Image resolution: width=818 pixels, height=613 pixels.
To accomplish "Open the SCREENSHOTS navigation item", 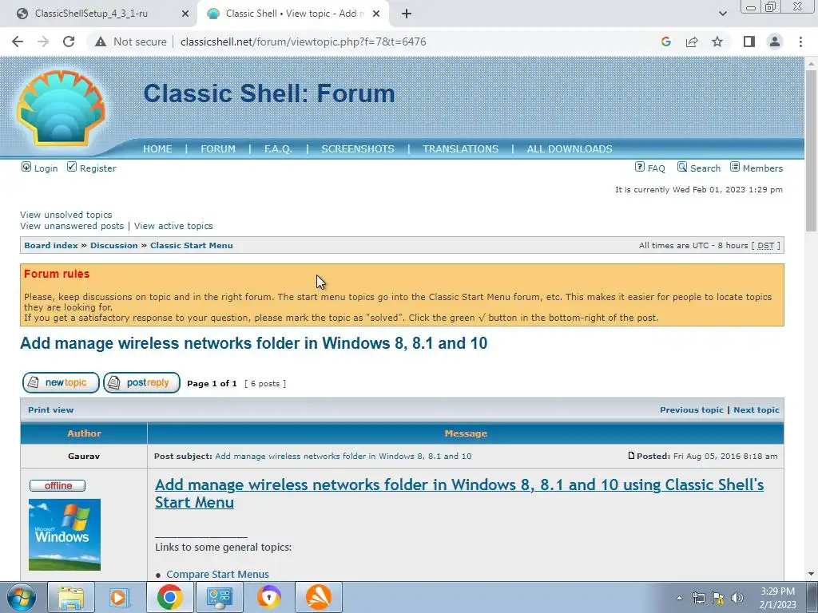I will [x=358, y=149].
